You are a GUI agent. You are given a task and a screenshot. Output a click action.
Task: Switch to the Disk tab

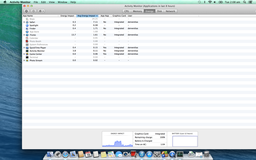[x=159, y=11]
